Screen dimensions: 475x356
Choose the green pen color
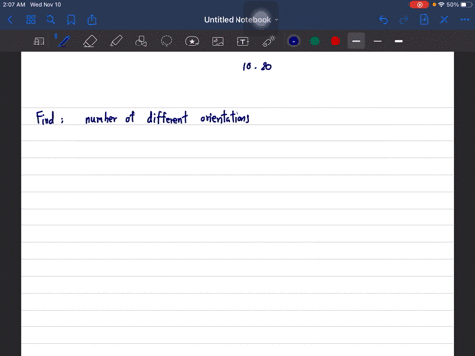[315, 41]
